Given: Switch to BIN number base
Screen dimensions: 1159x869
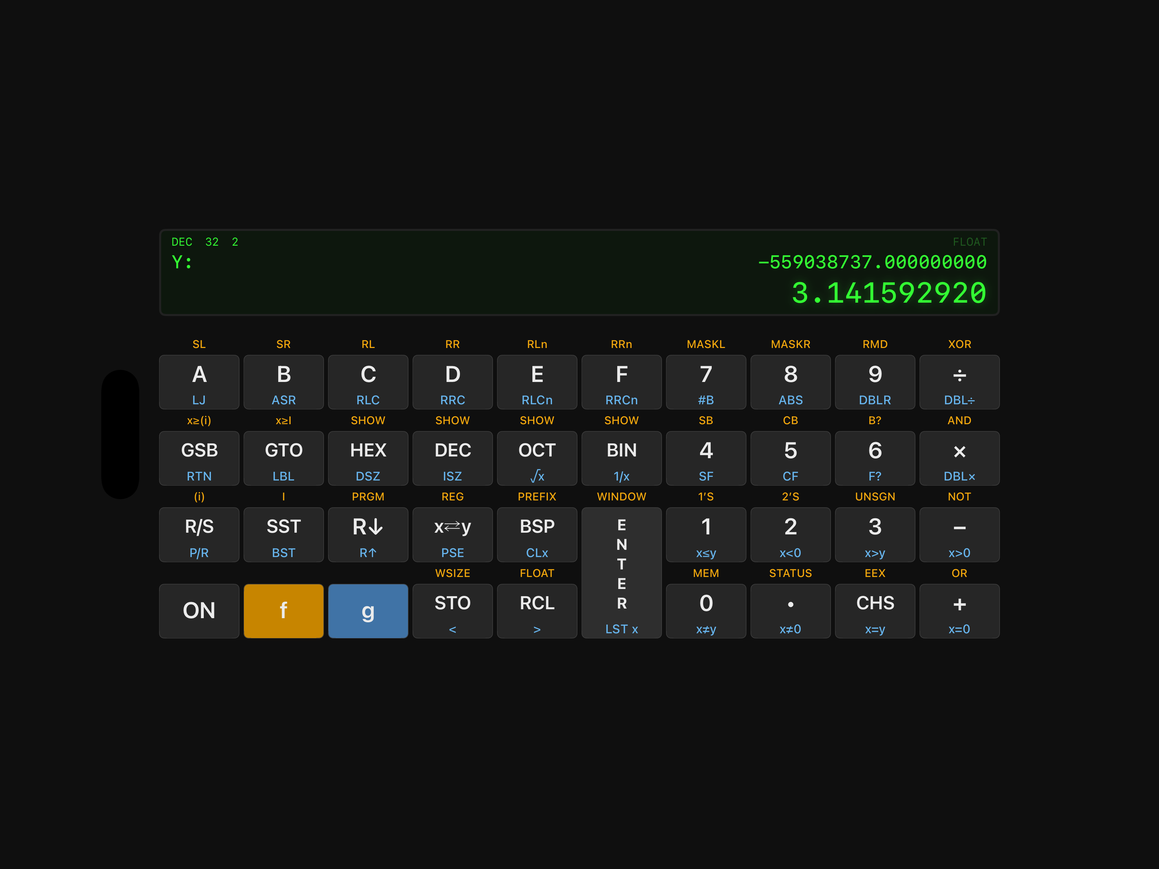Looking at the screenshot, I should 621,459.
